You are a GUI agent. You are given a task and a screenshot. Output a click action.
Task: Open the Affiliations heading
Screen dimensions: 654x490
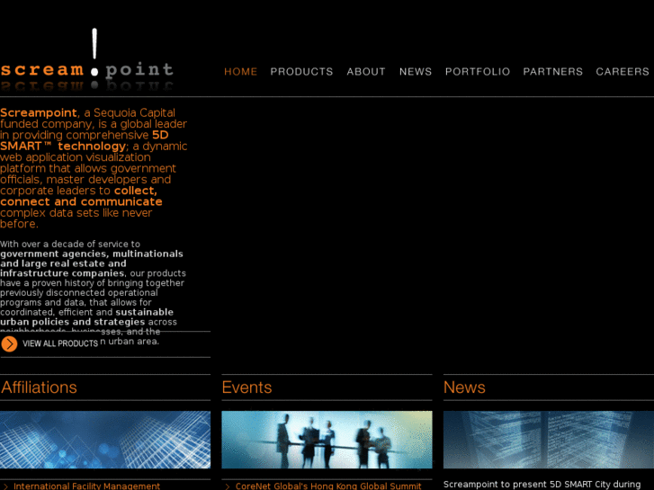(x=39, y=388)
